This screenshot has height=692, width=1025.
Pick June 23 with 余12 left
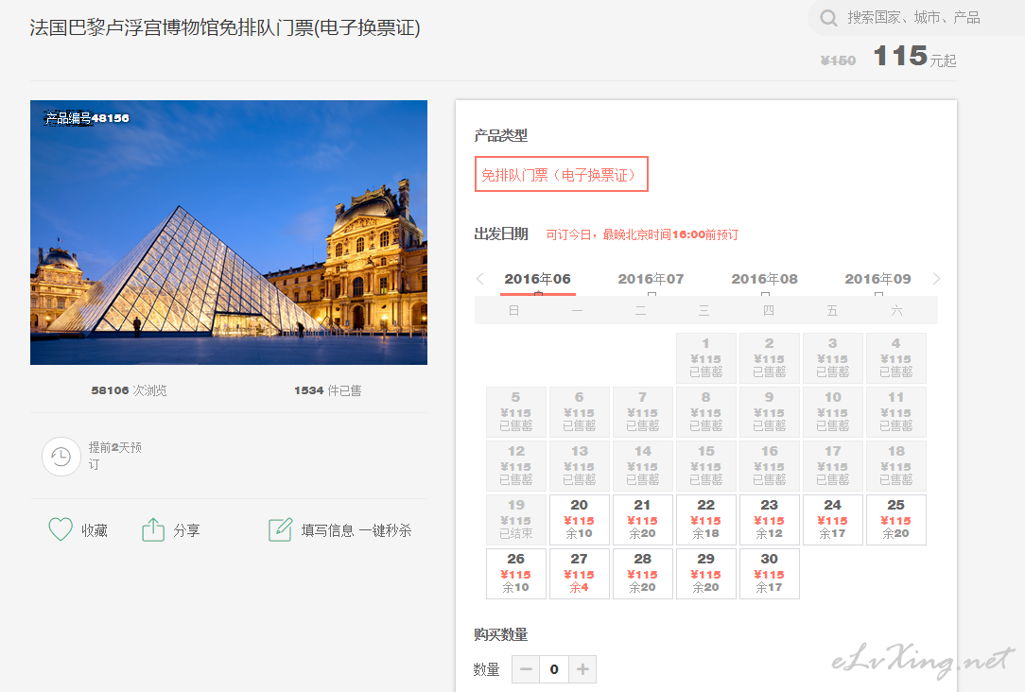[770, 520]
